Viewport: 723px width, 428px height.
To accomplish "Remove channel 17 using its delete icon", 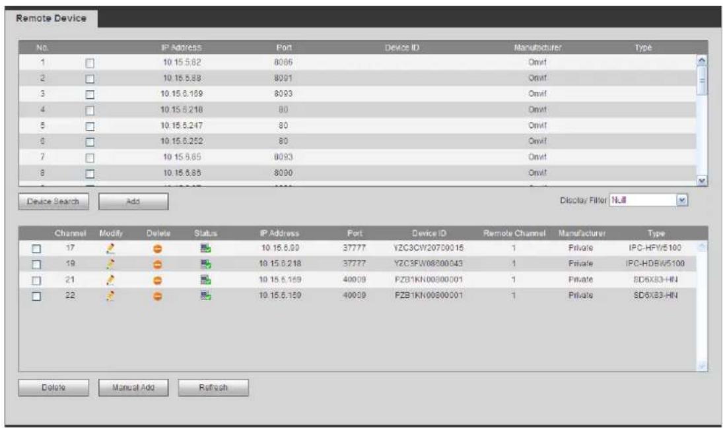I will [158, 249].
